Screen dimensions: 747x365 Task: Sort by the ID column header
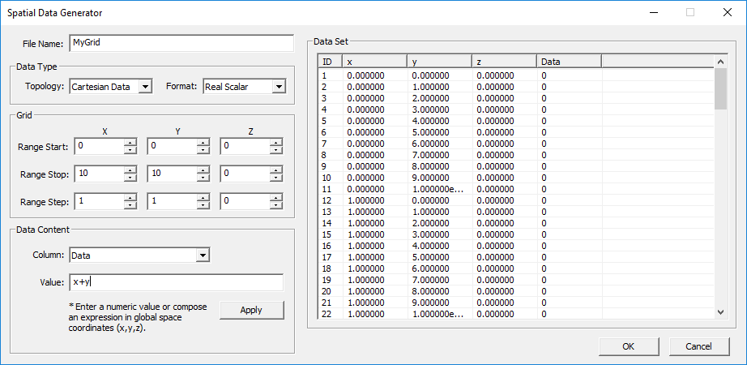tap(331, 62)
